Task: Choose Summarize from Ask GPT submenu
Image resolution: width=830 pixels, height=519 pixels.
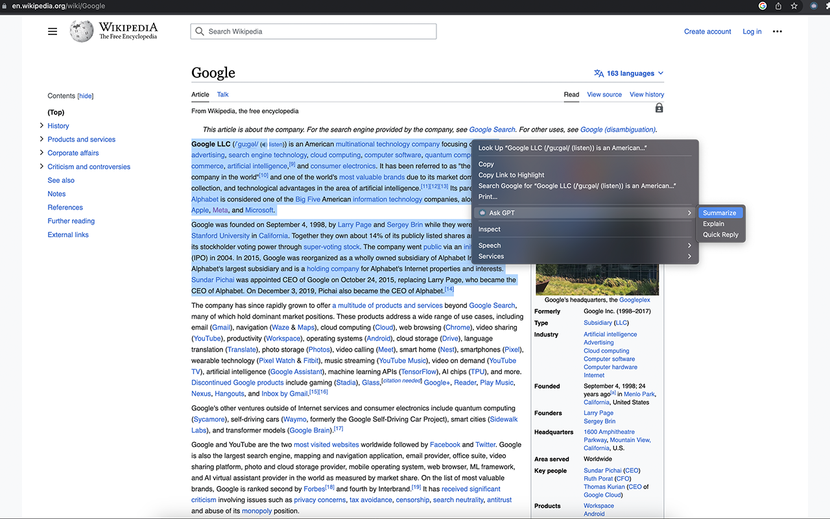Action: point(720,213)
